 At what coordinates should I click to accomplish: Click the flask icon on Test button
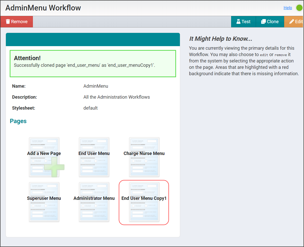239,22
